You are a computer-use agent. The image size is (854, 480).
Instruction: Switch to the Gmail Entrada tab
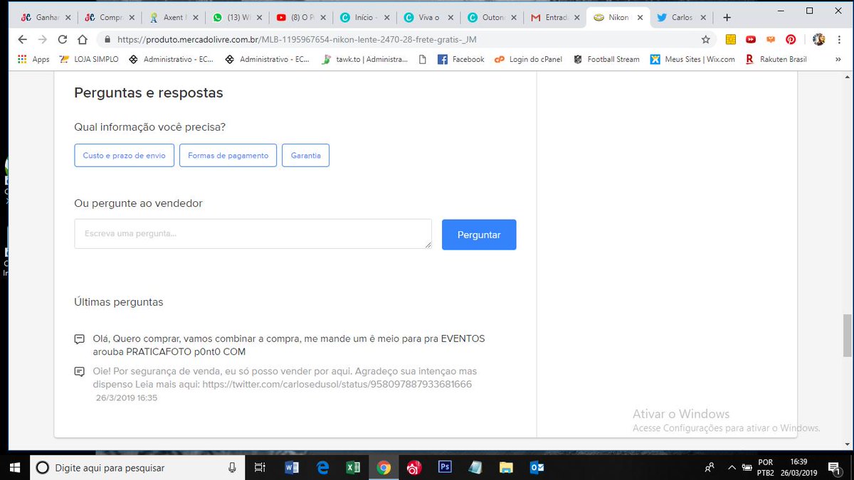[x=554, y=17]
